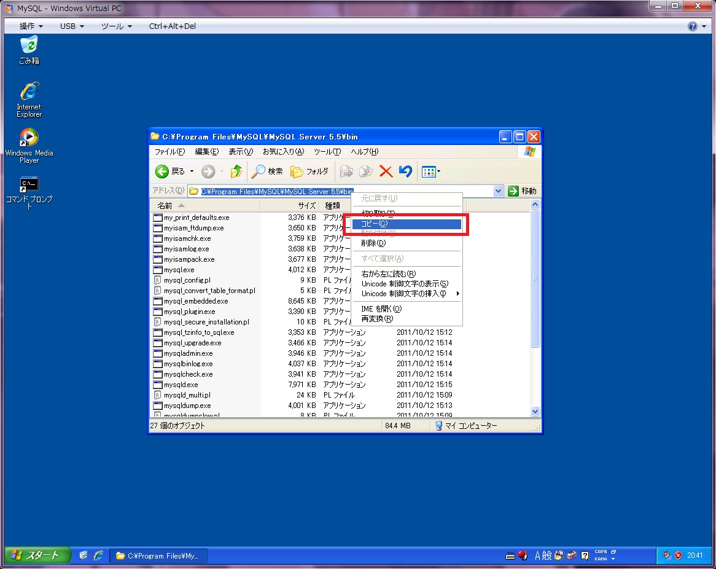Choose 削除(D) in the context menu
716x569 pixels.
(x=407, y=243)
